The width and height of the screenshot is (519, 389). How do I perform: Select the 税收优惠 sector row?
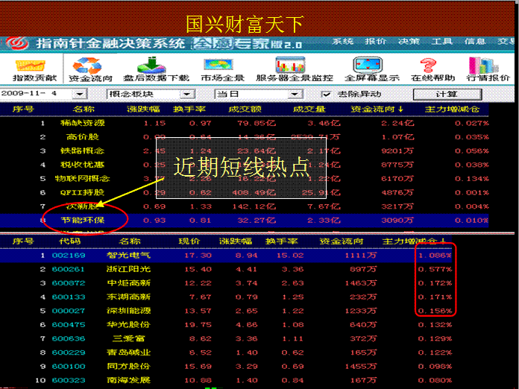pos(245,165)
